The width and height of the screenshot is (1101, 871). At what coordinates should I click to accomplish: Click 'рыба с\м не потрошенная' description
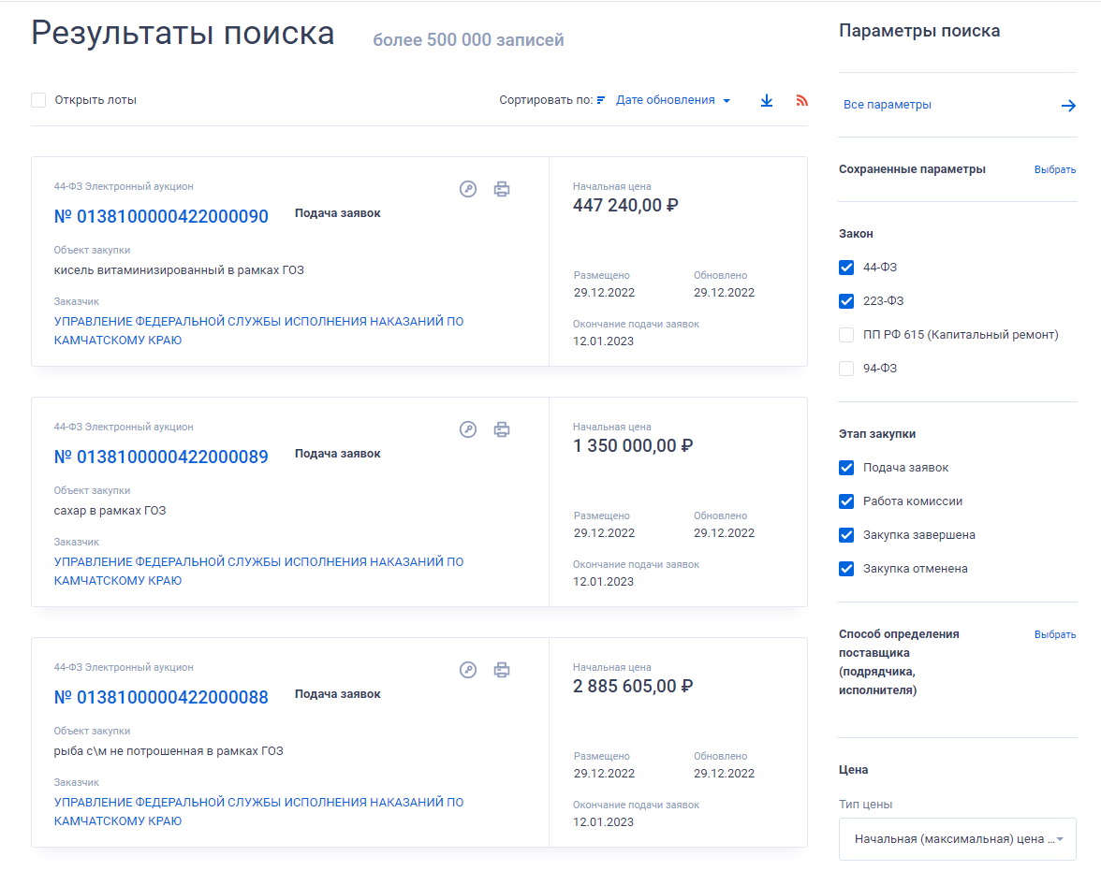(169, 751)
